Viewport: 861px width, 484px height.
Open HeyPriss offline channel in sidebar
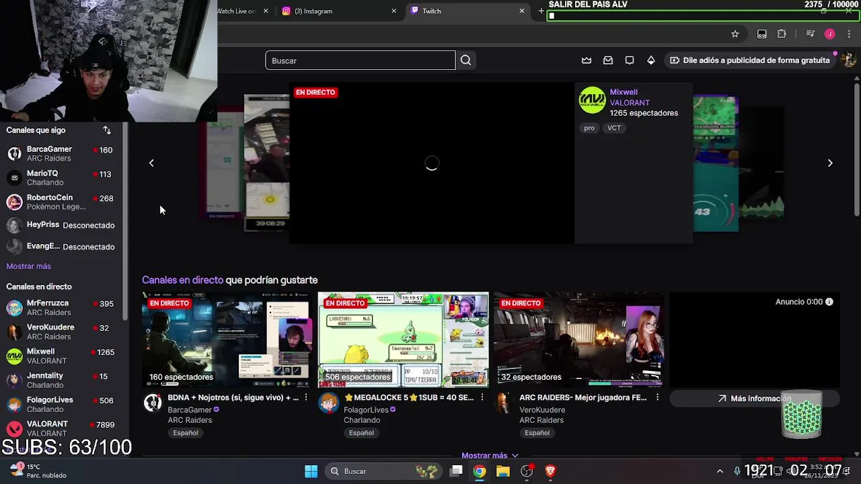coord(61,225)
